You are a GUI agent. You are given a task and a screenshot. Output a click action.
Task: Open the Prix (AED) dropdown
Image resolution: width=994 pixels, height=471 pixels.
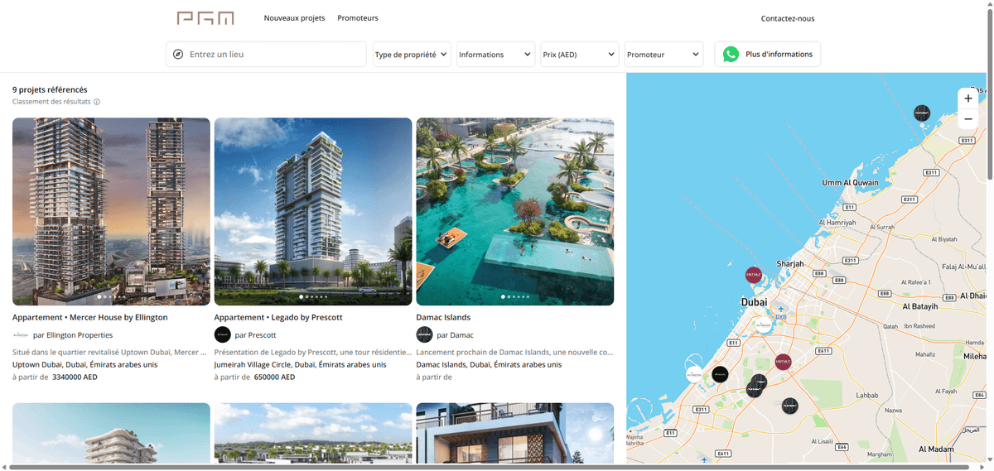tap(580, 55)
